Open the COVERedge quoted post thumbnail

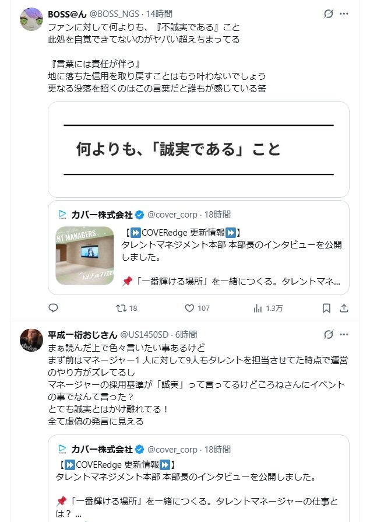point(85,255)
